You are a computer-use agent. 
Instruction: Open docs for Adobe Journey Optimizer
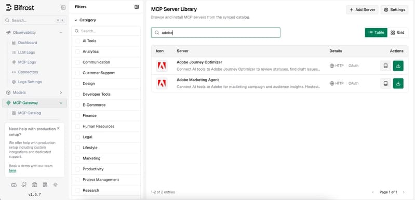point(385,66)
